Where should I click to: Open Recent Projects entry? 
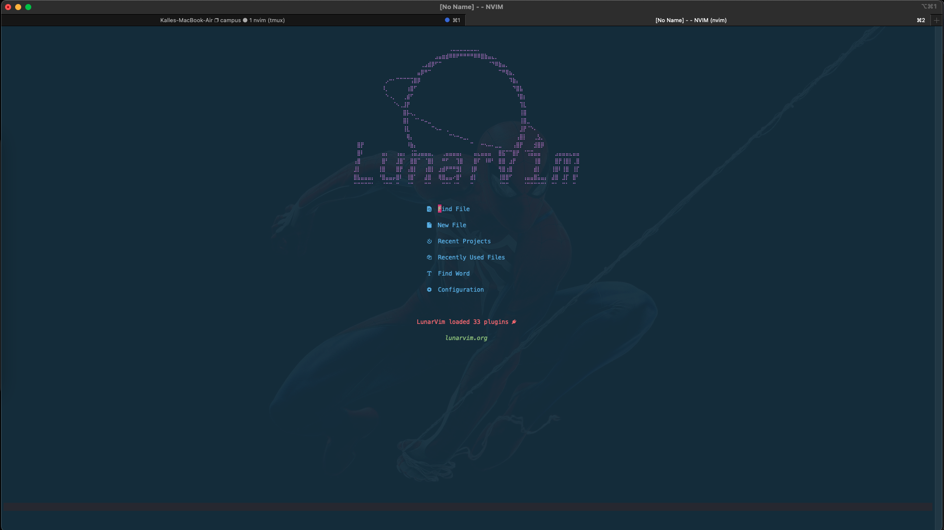pos(464,241)
